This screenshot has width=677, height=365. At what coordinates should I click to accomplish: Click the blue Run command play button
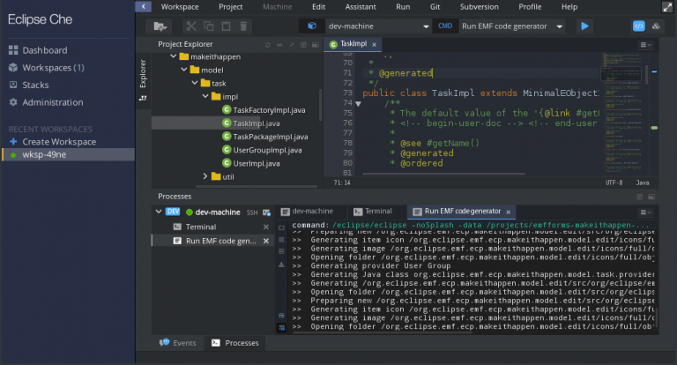pyautogui.click(x=584, y=26)
